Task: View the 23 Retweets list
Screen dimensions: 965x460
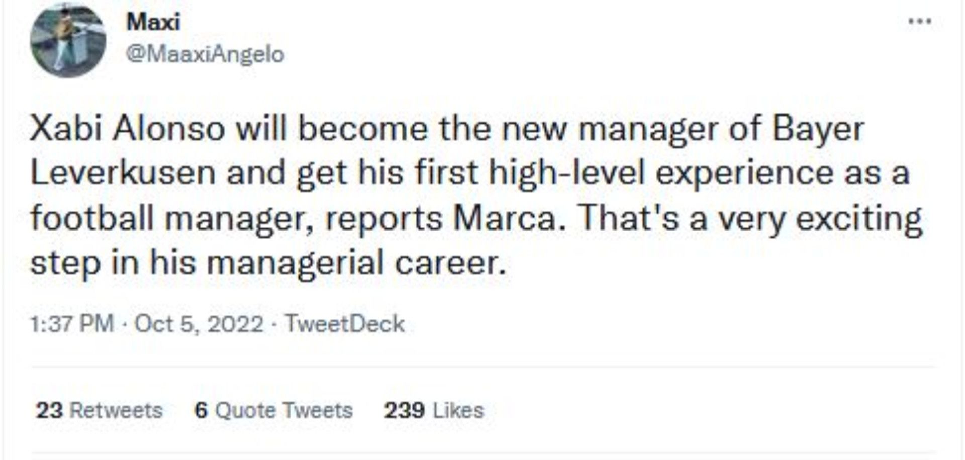Action: click(x=99, y=411)
